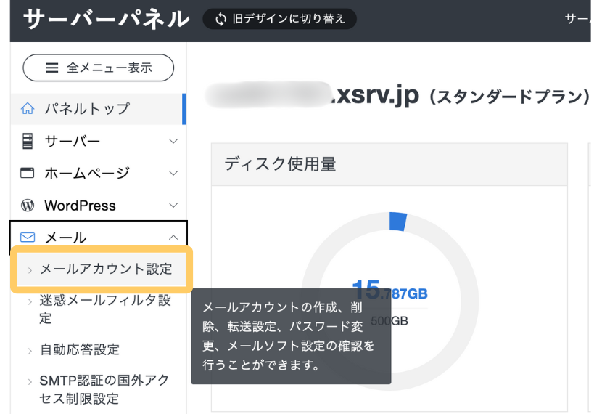The width and height of the screenshot is (602, 414).
Task: Open メールアカウント設定 submenu item
Action: click(x=102, y=269)
